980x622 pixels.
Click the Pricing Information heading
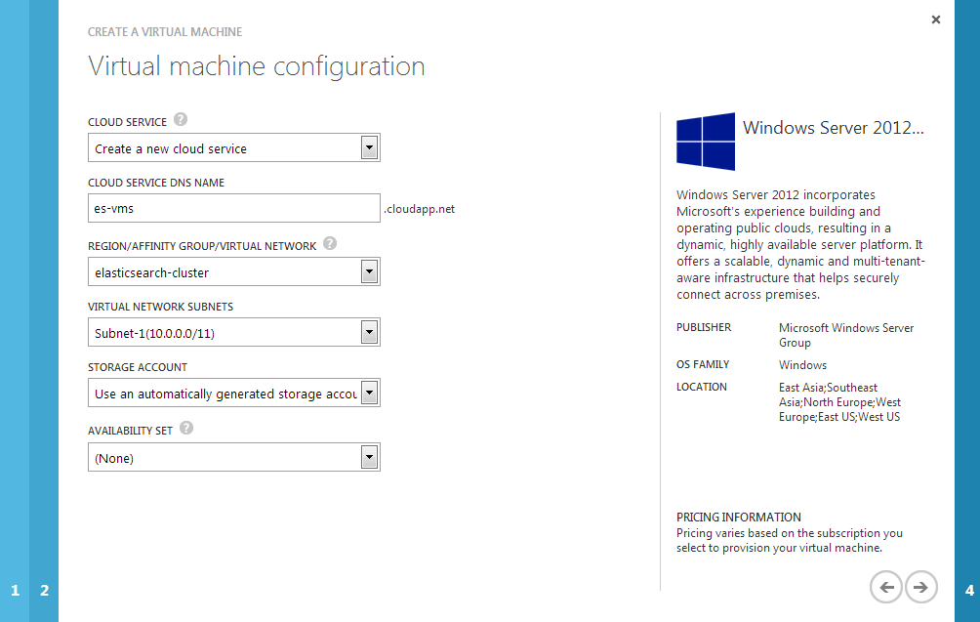click(x=739, y=517)
